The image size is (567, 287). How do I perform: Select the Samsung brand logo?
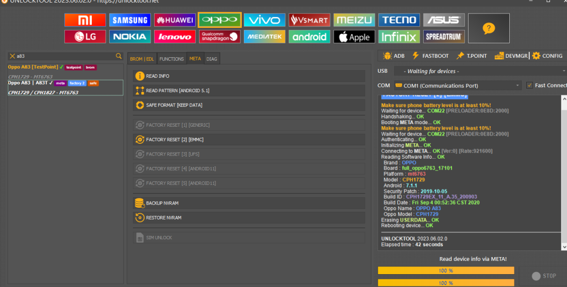click(x=130, y=20)
